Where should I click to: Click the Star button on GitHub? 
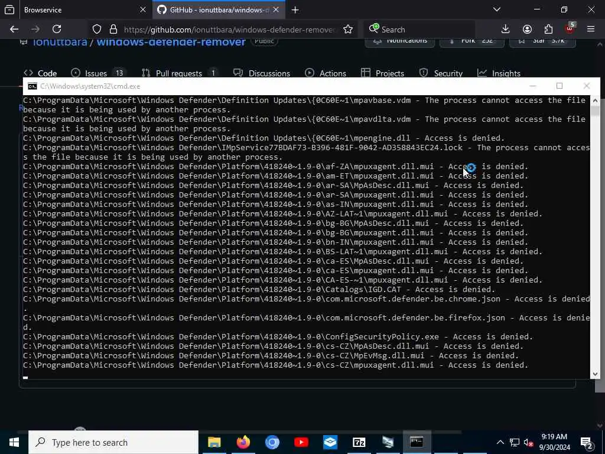tap(542, 42)
